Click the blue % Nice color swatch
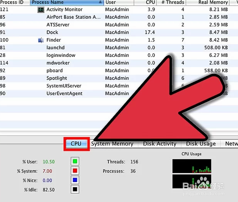 click(x=75, y=180)
